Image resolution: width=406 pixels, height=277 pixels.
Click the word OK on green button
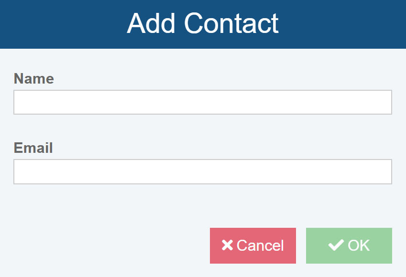point(359,245)
